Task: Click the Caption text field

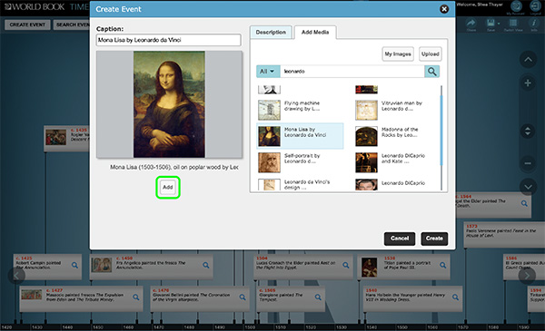Action: point(169,40)
